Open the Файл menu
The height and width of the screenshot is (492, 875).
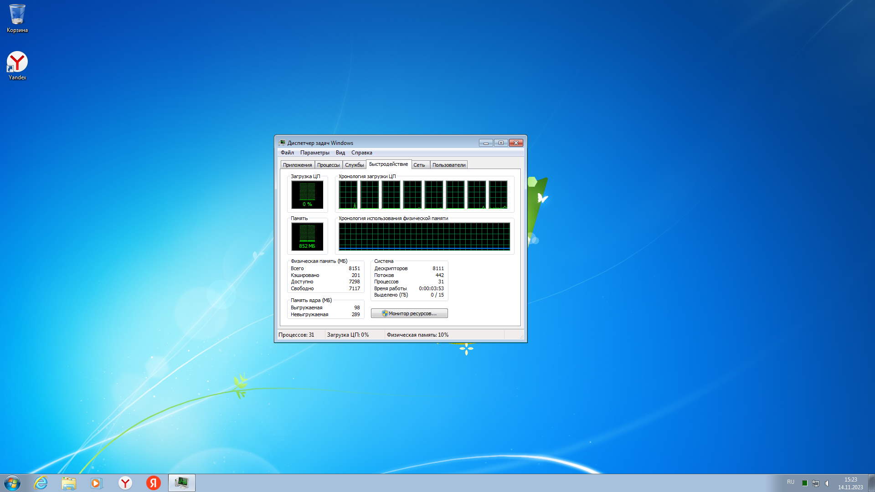pyautogui.click(x=287, y=153)
